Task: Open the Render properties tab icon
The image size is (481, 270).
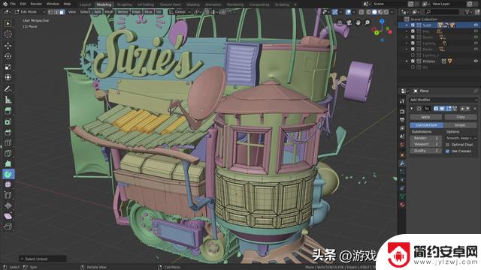Action: (x=402, y=112)
